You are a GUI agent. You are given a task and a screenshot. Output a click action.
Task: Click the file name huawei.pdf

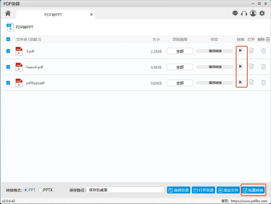[35, 67]
